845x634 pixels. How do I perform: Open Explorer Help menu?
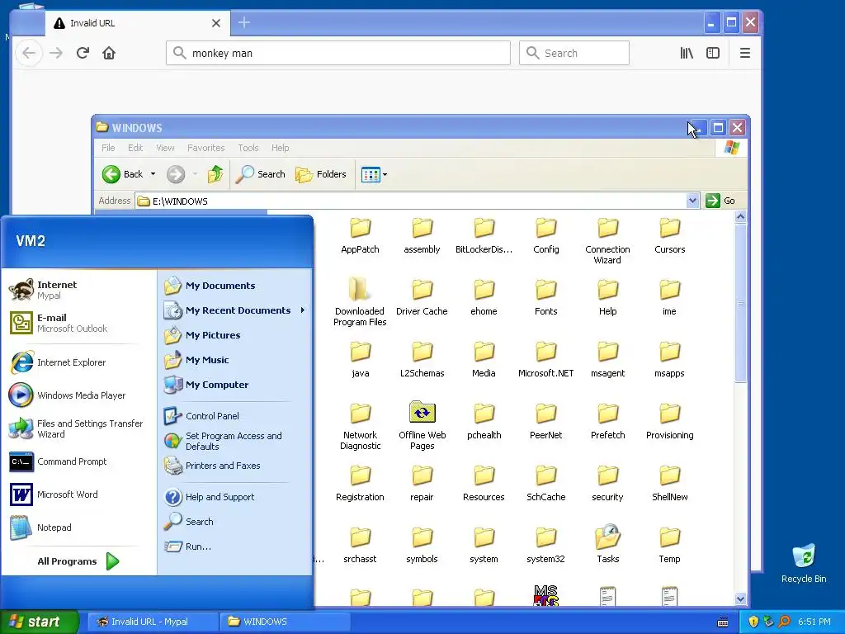coord(280,148)
